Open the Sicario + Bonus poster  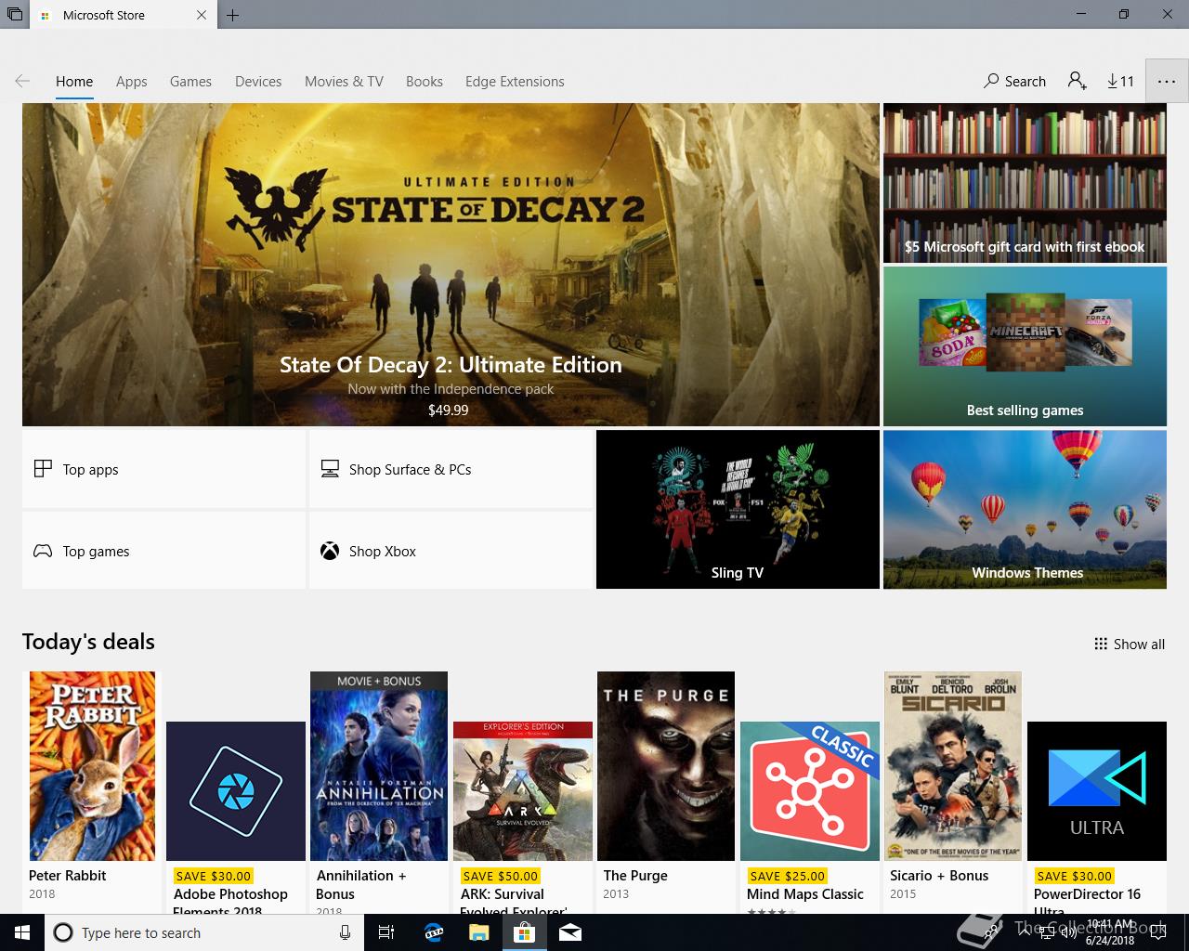[x=953, y=766]
